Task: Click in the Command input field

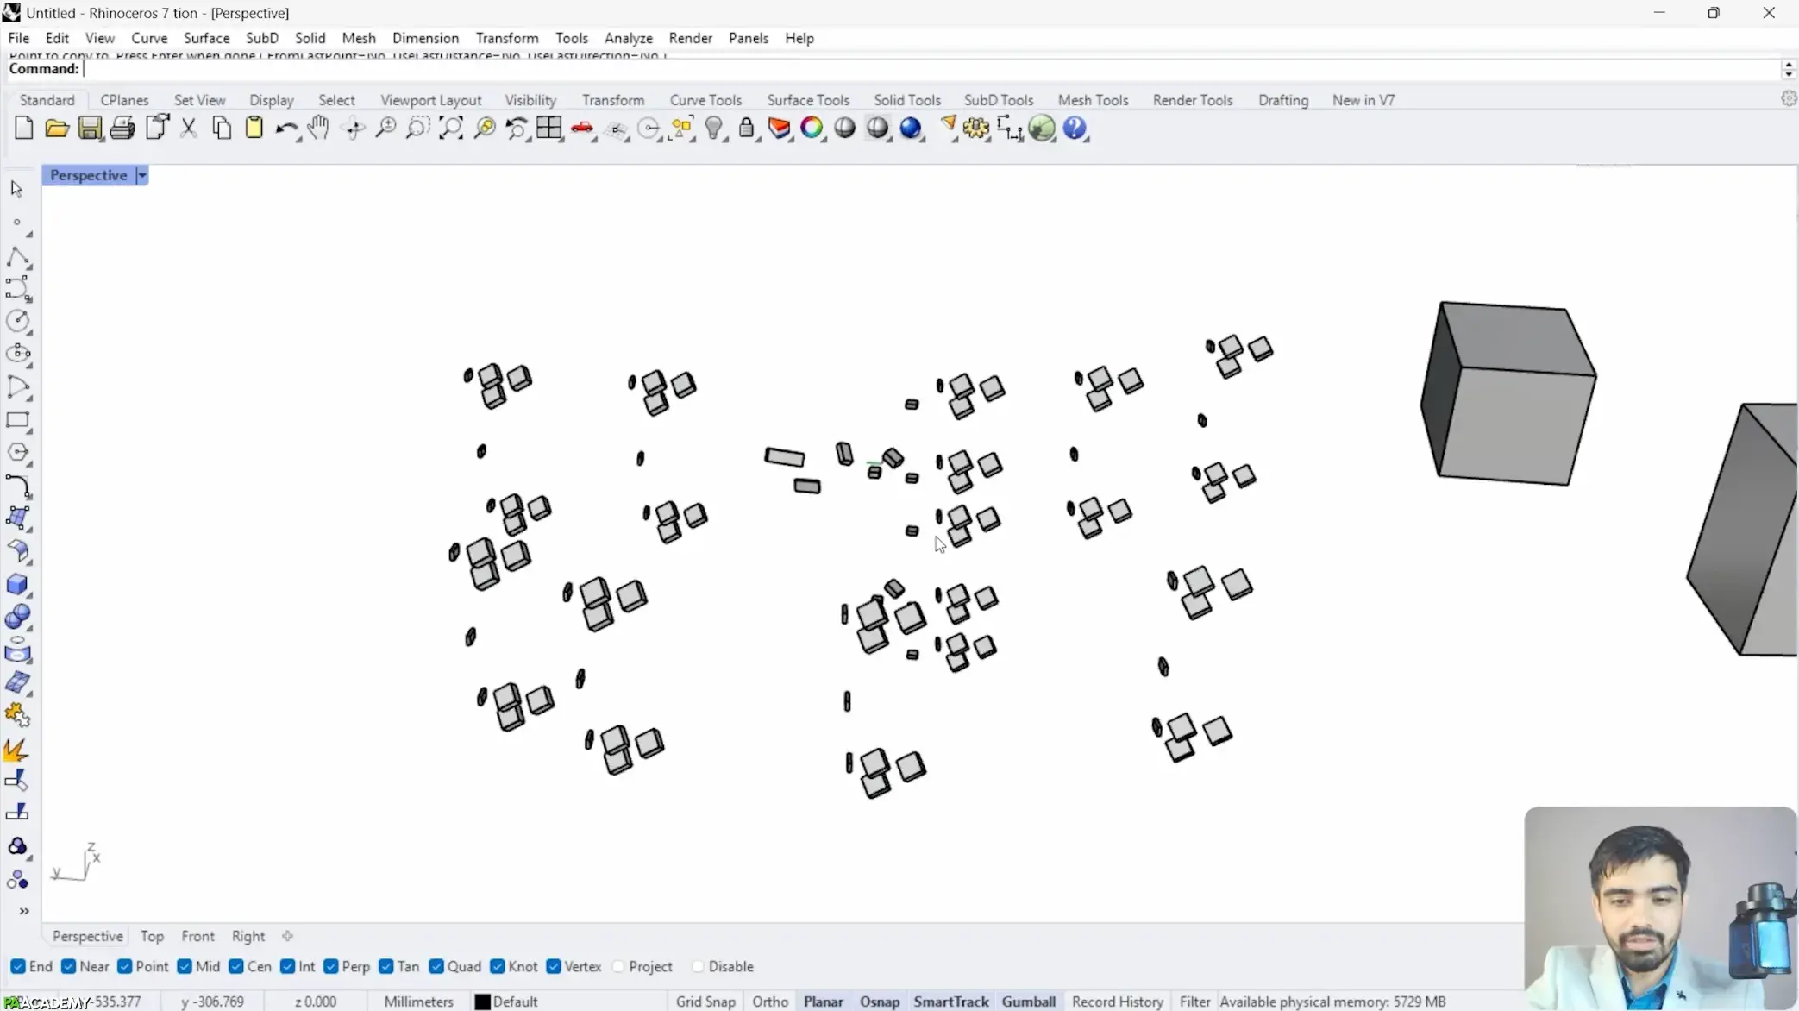Action: tap(931, 69)
